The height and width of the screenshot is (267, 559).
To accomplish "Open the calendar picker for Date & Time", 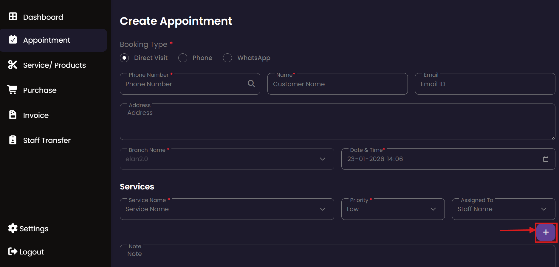I will pyautogui.click(x=546, y=159).
